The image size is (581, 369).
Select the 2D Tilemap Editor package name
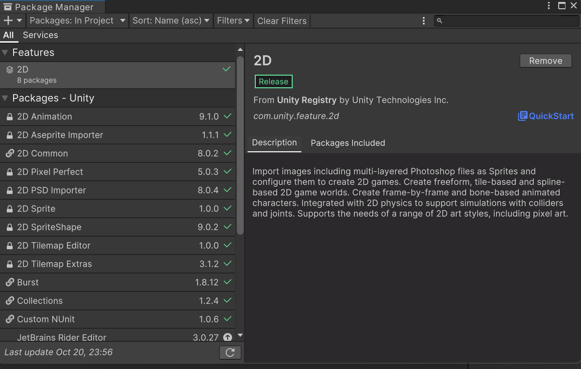[x=54, y=245]
